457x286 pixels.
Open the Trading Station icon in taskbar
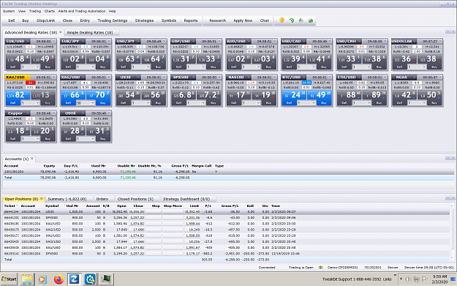(106, 279)
